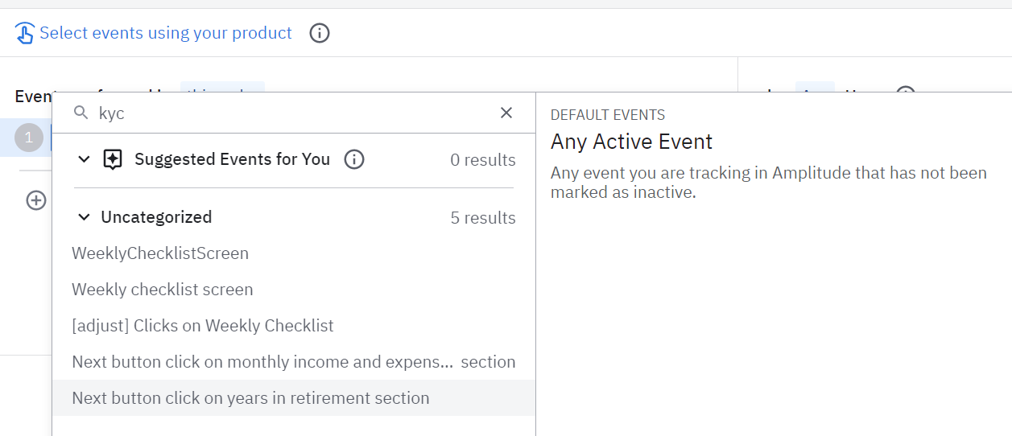Click info icon next to Select events heading

(320, 33)
